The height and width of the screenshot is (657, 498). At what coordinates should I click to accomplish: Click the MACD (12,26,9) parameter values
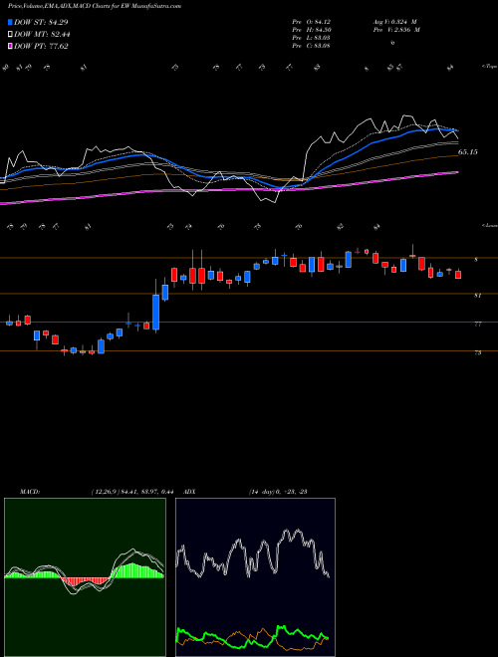click(x=132, y=492)
